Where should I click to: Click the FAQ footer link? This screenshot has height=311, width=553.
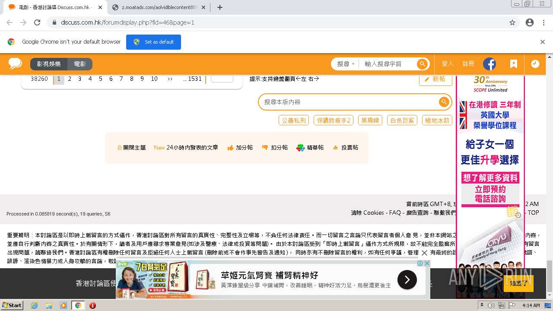(395, 213)
